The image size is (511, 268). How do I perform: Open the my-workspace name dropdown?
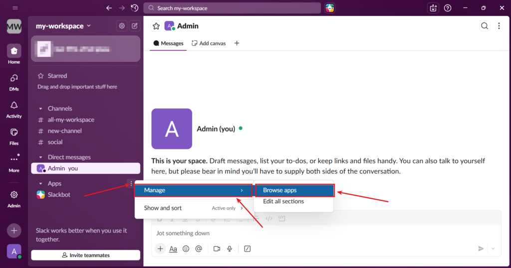click(x=63, y=26)
